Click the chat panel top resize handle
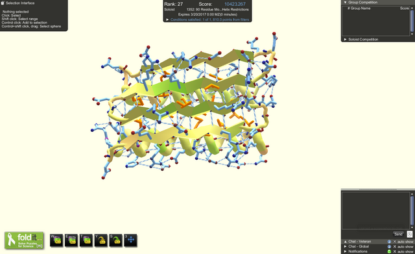 click(x=378, y=189)
